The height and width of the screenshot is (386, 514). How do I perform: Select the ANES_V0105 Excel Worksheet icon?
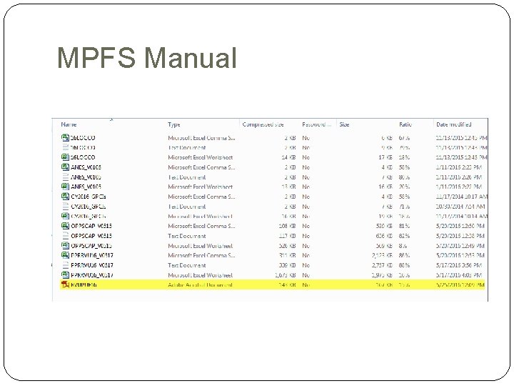point(65,187)
